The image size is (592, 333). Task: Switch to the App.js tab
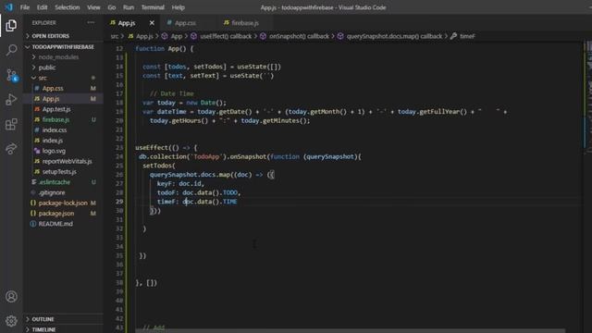click(127, 23)
